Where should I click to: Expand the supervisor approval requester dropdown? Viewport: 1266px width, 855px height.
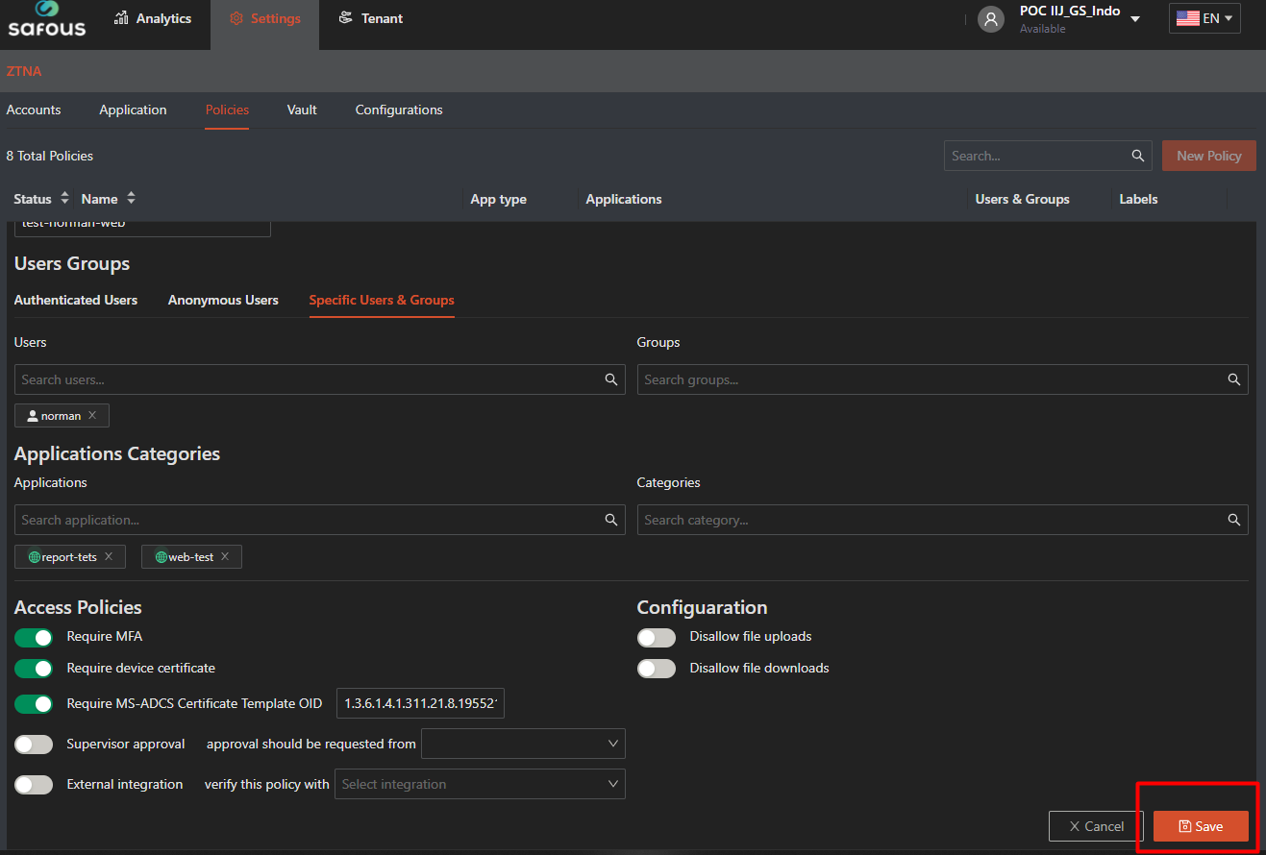(x=523, y=744)
